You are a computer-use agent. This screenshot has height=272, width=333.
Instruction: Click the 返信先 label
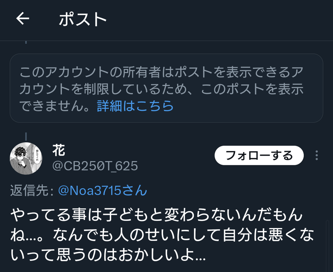click(32, 190)
